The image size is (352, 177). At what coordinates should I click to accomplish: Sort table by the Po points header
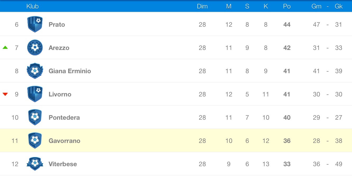point(287,6)
